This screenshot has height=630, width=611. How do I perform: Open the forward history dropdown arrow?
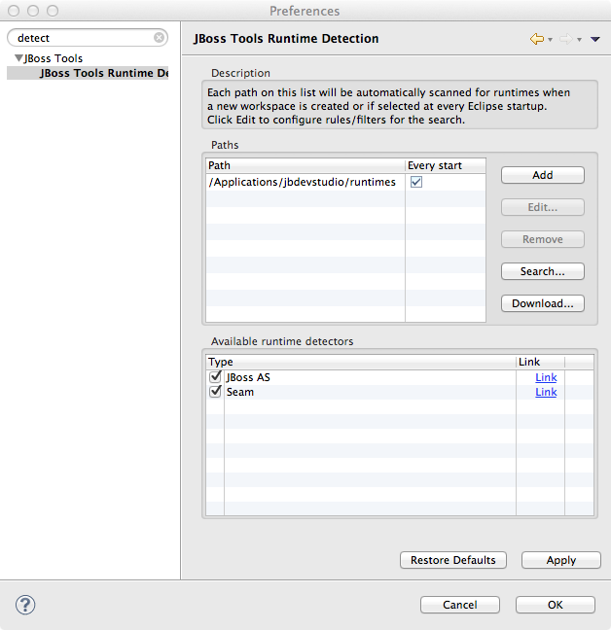click(x=579, y=39)
